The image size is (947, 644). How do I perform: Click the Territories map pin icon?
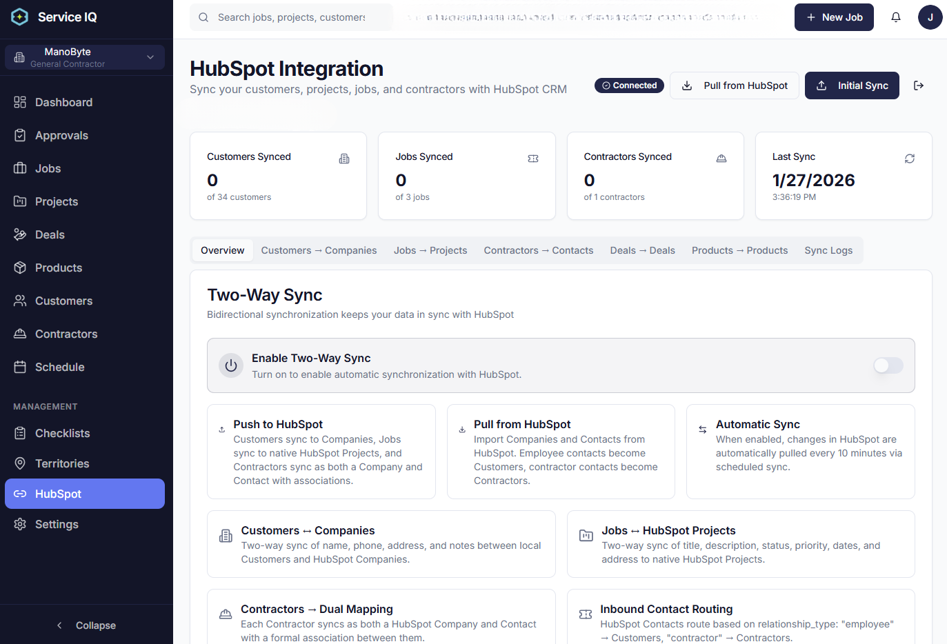tap(20, 463)
